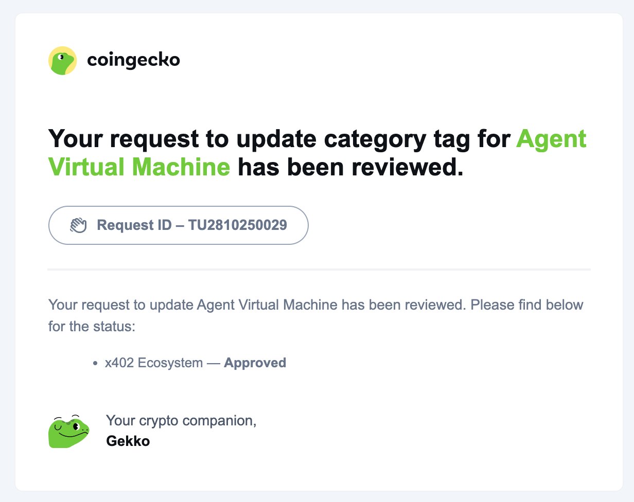The height and width of the screenshot is (502, 634).
Task: Click the bold Gekko signature name
Action: pos(128,441)
